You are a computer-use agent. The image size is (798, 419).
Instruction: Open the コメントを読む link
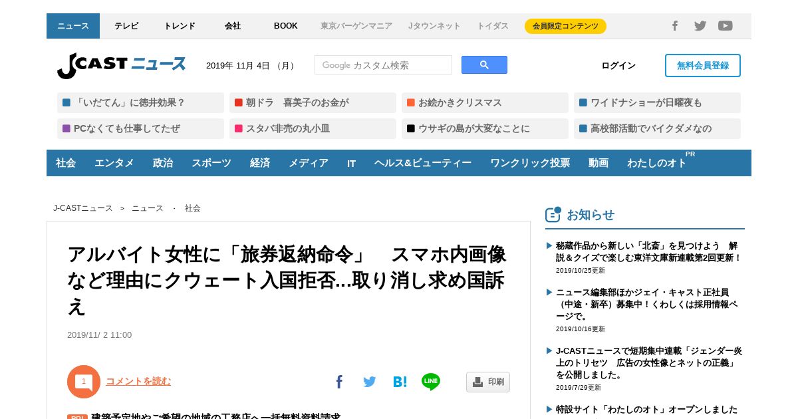click(x=138, y=381)
